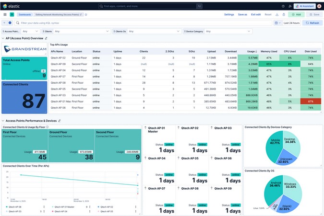Go to the Dashboards breadcrumb
The width and height of the screenshot is (324, 216).
point(25,15)
